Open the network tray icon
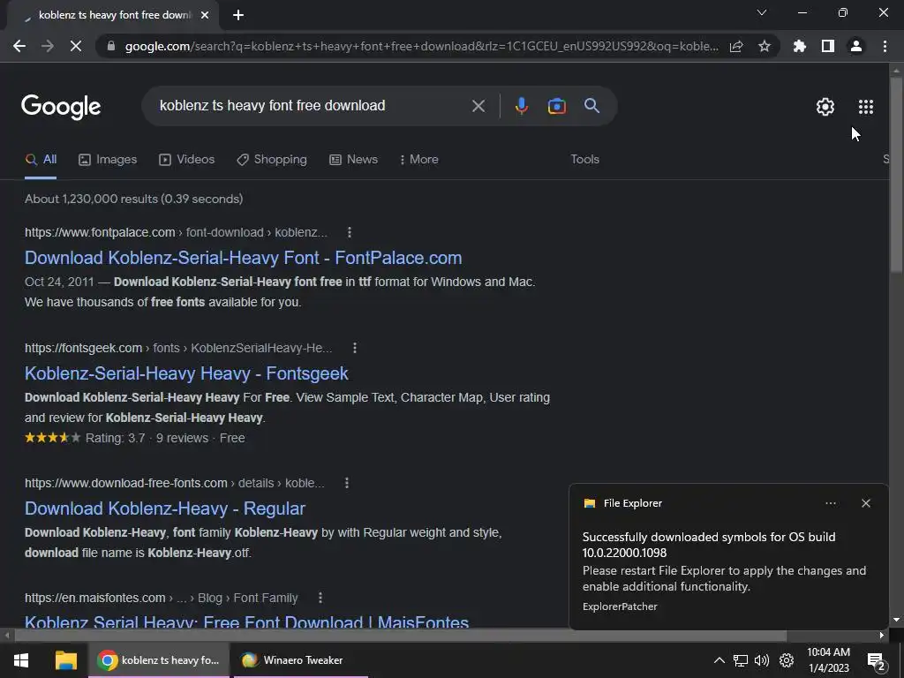This screenshot has width=904, height=678. point(741,660)
